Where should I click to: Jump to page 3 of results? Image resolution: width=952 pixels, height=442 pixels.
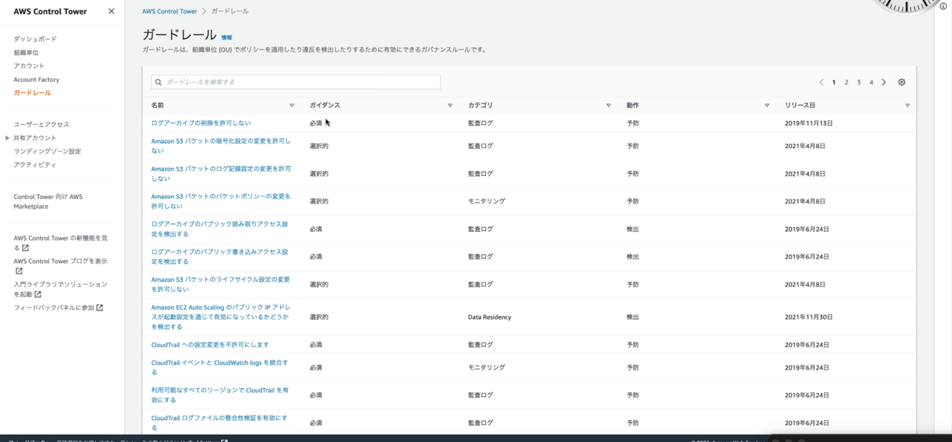coord(859,82)
